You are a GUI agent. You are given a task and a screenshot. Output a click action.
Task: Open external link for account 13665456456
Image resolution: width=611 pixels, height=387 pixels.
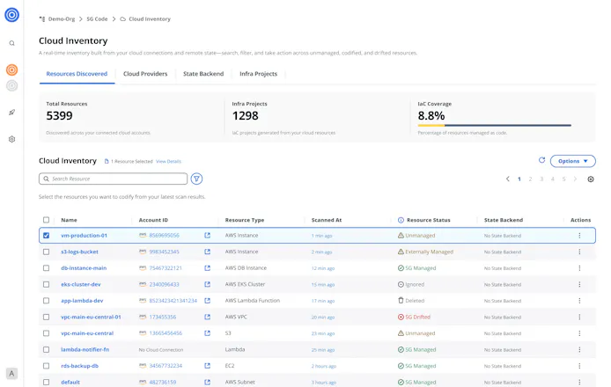coord(207,333)
